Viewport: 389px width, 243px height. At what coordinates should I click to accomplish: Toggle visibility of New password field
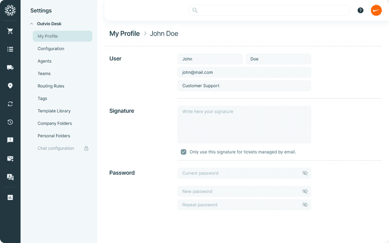[x=305, y=191]
